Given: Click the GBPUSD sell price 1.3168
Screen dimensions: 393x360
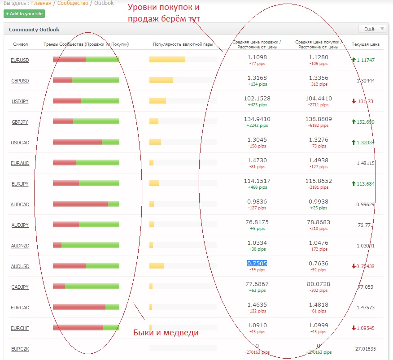Looking at the screenshot, I should point(257,78).
